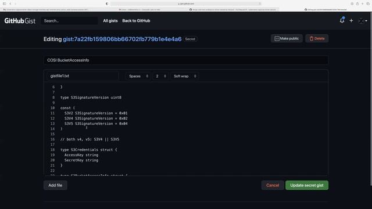372x209 pixels.
Task: Click the page vertical scrollbar
Action: pos(371,99)
